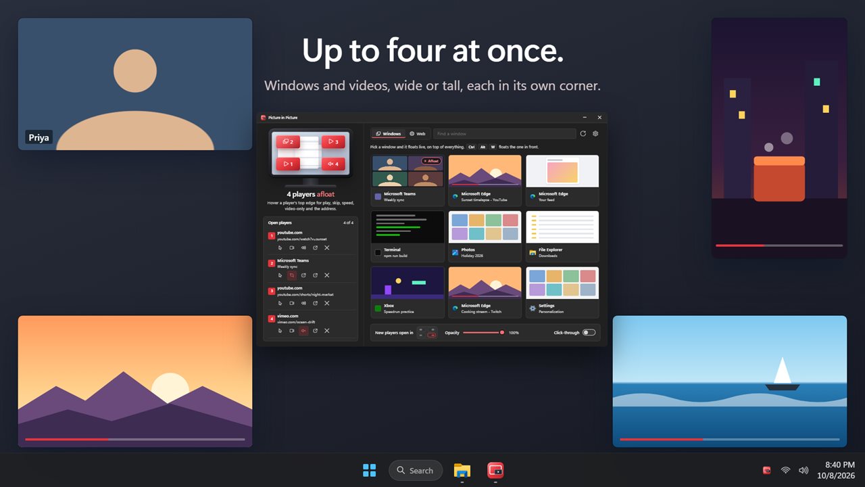Close the Microsoft Teams Weekly sync player
Viewport: 865px width, 487px height.
326,275
